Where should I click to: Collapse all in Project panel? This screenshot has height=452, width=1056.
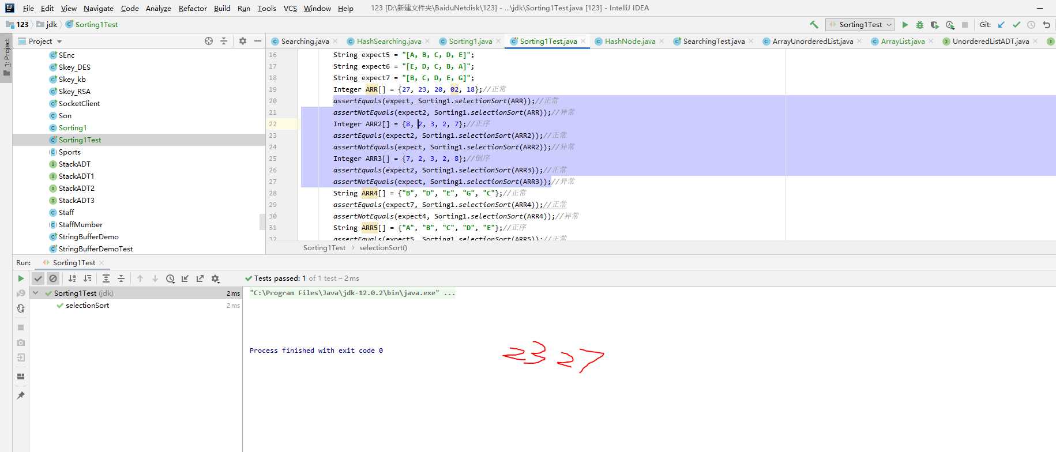click(224, 41)
